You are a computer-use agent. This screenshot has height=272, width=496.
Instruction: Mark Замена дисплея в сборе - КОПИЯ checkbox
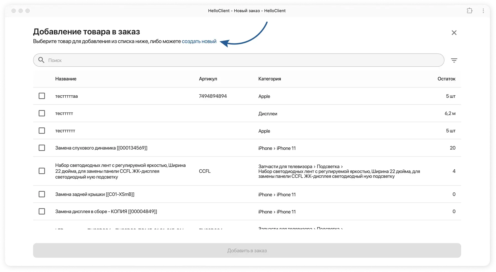(42, 211)
